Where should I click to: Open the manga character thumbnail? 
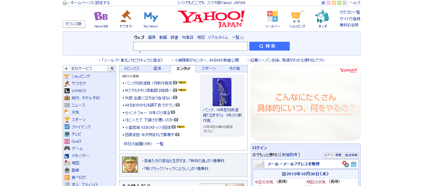[130, 165]
